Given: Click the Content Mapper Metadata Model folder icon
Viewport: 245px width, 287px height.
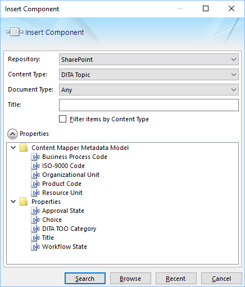Looking at the screenshot, I should coord(24,148).
